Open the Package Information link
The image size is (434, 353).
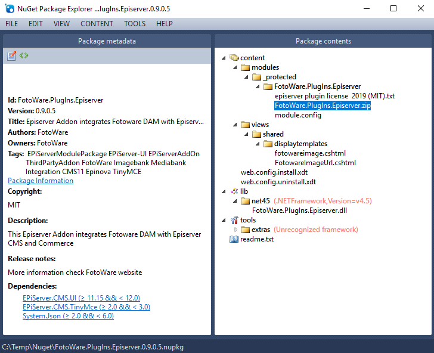41,181
